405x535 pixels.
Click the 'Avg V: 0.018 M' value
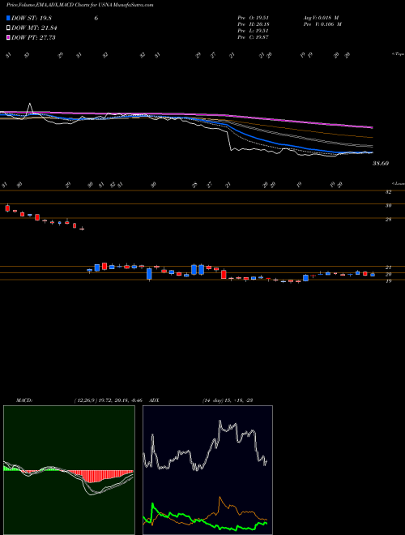pyautogui.click(x=321, y=18)
